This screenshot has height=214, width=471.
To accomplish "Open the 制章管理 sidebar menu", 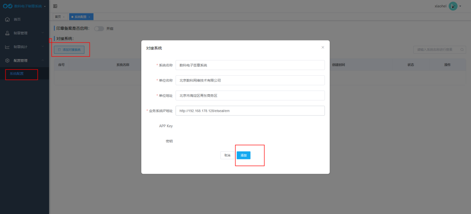I will 25,33.
